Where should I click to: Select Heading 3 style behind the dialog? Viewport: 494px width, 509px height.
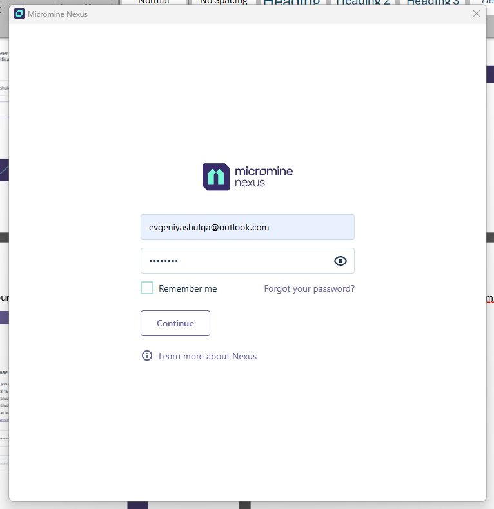click(433, 2)
